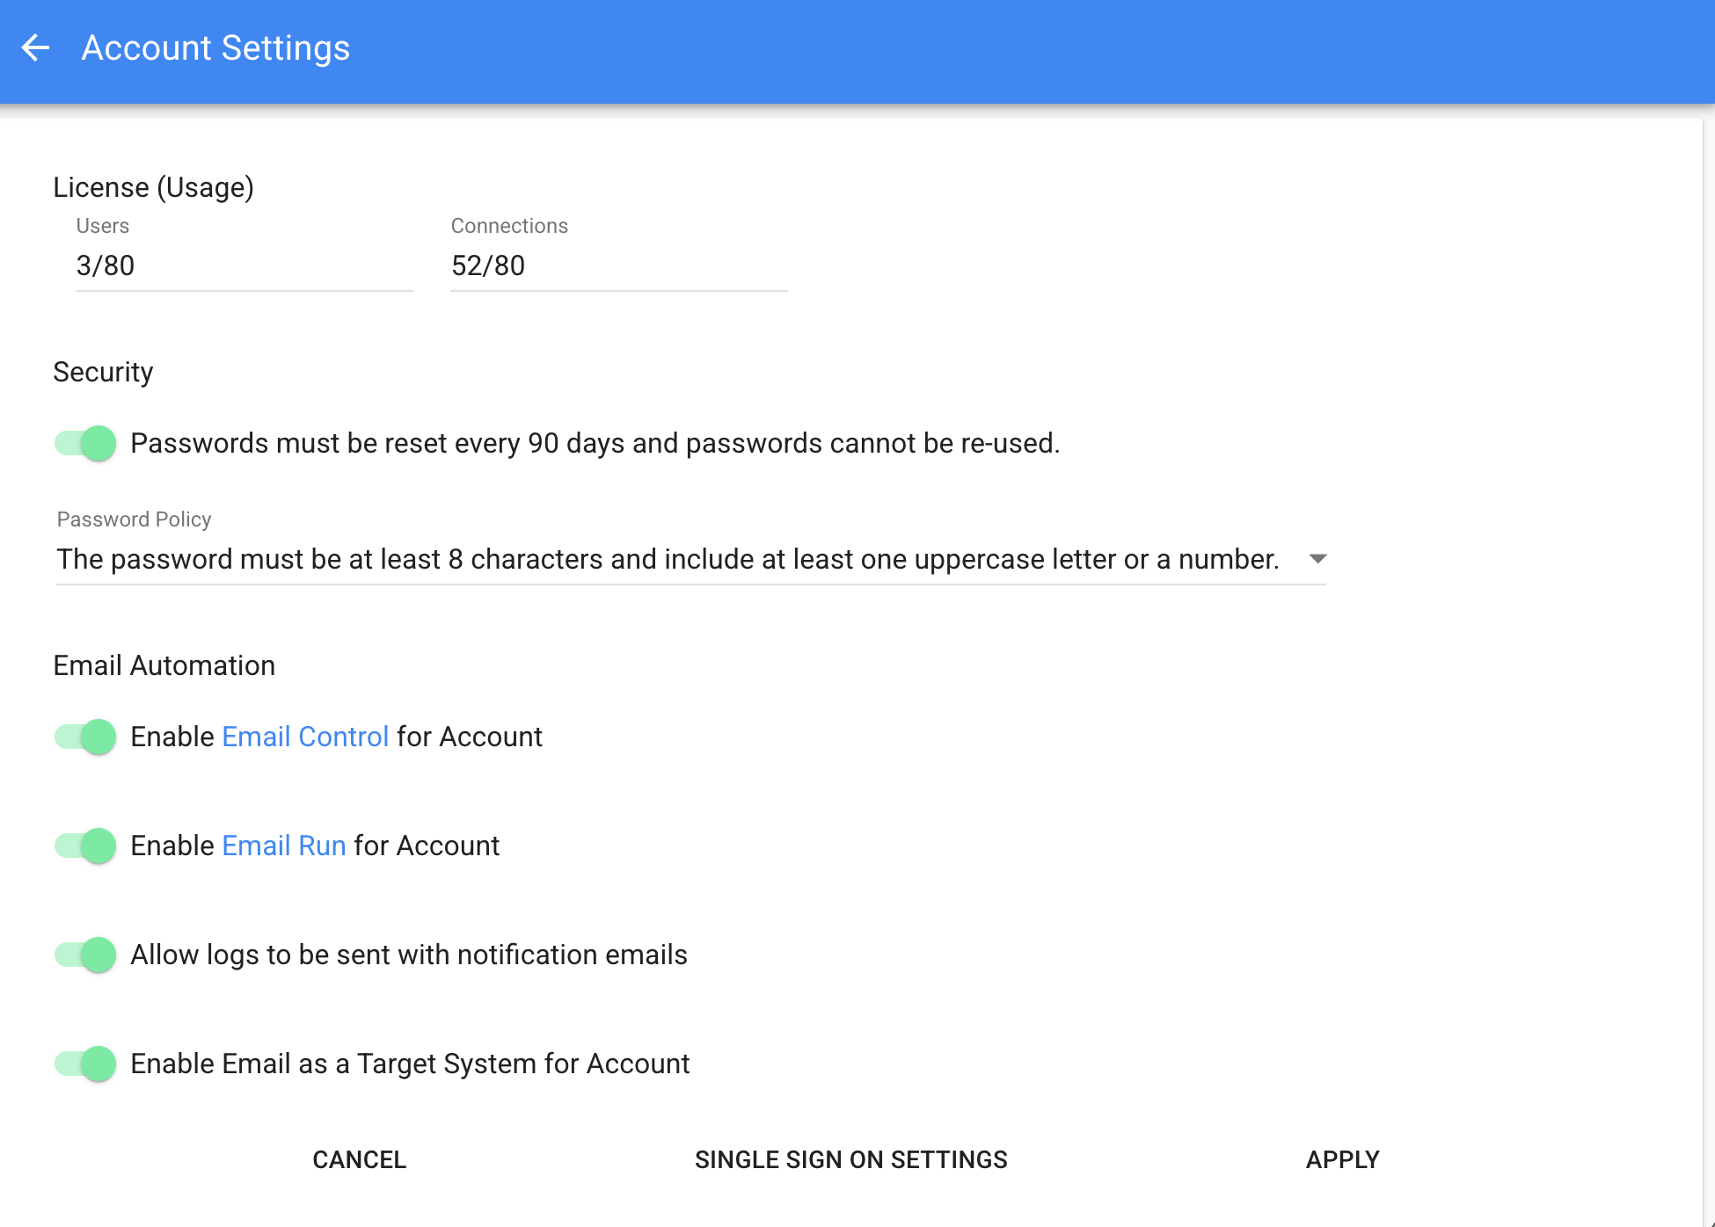Select the Connections usage field showing 52/80
The image size is (1715, 1227).
click(619, 265)
